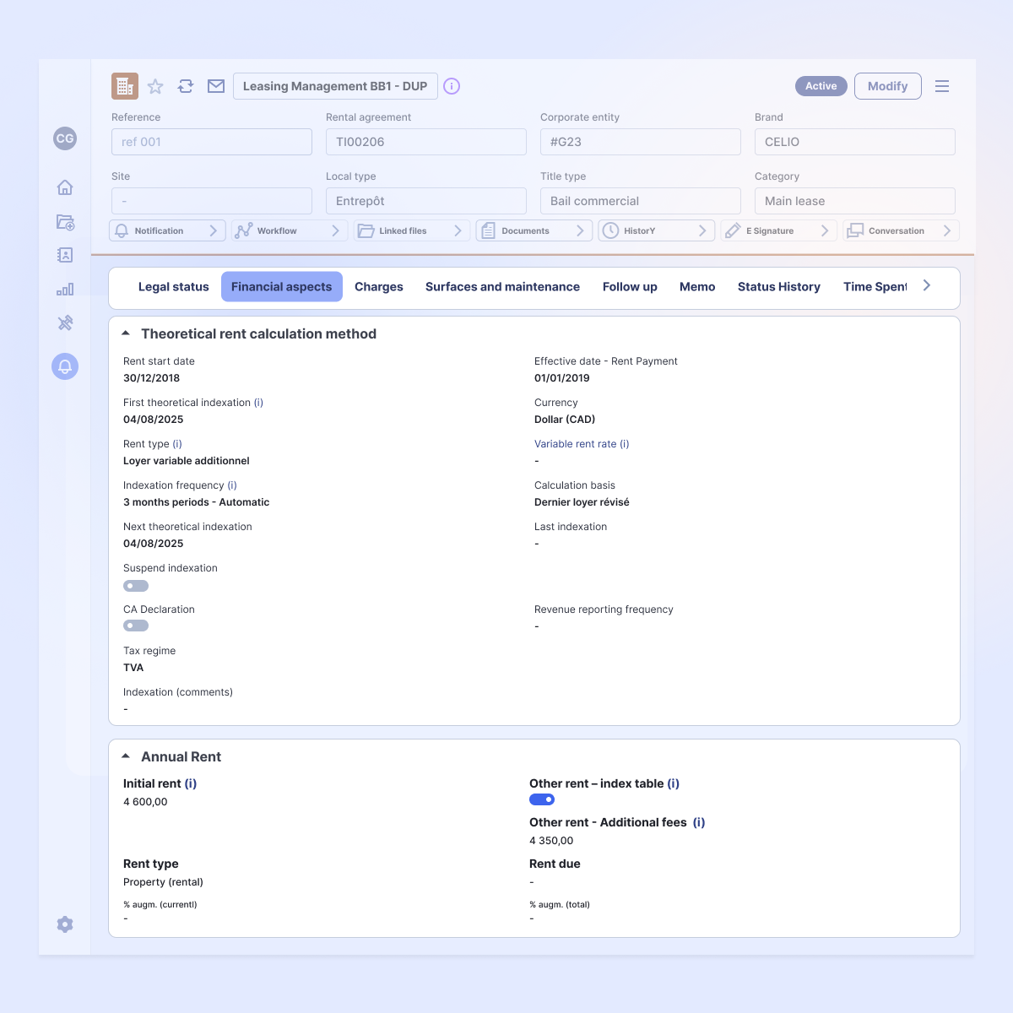
Task: Switch to Follow up tab
Action: (x=630, y=287)
